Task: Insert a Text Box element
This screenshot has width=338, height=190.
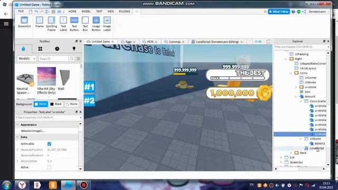Action: (x=85, y=24)
